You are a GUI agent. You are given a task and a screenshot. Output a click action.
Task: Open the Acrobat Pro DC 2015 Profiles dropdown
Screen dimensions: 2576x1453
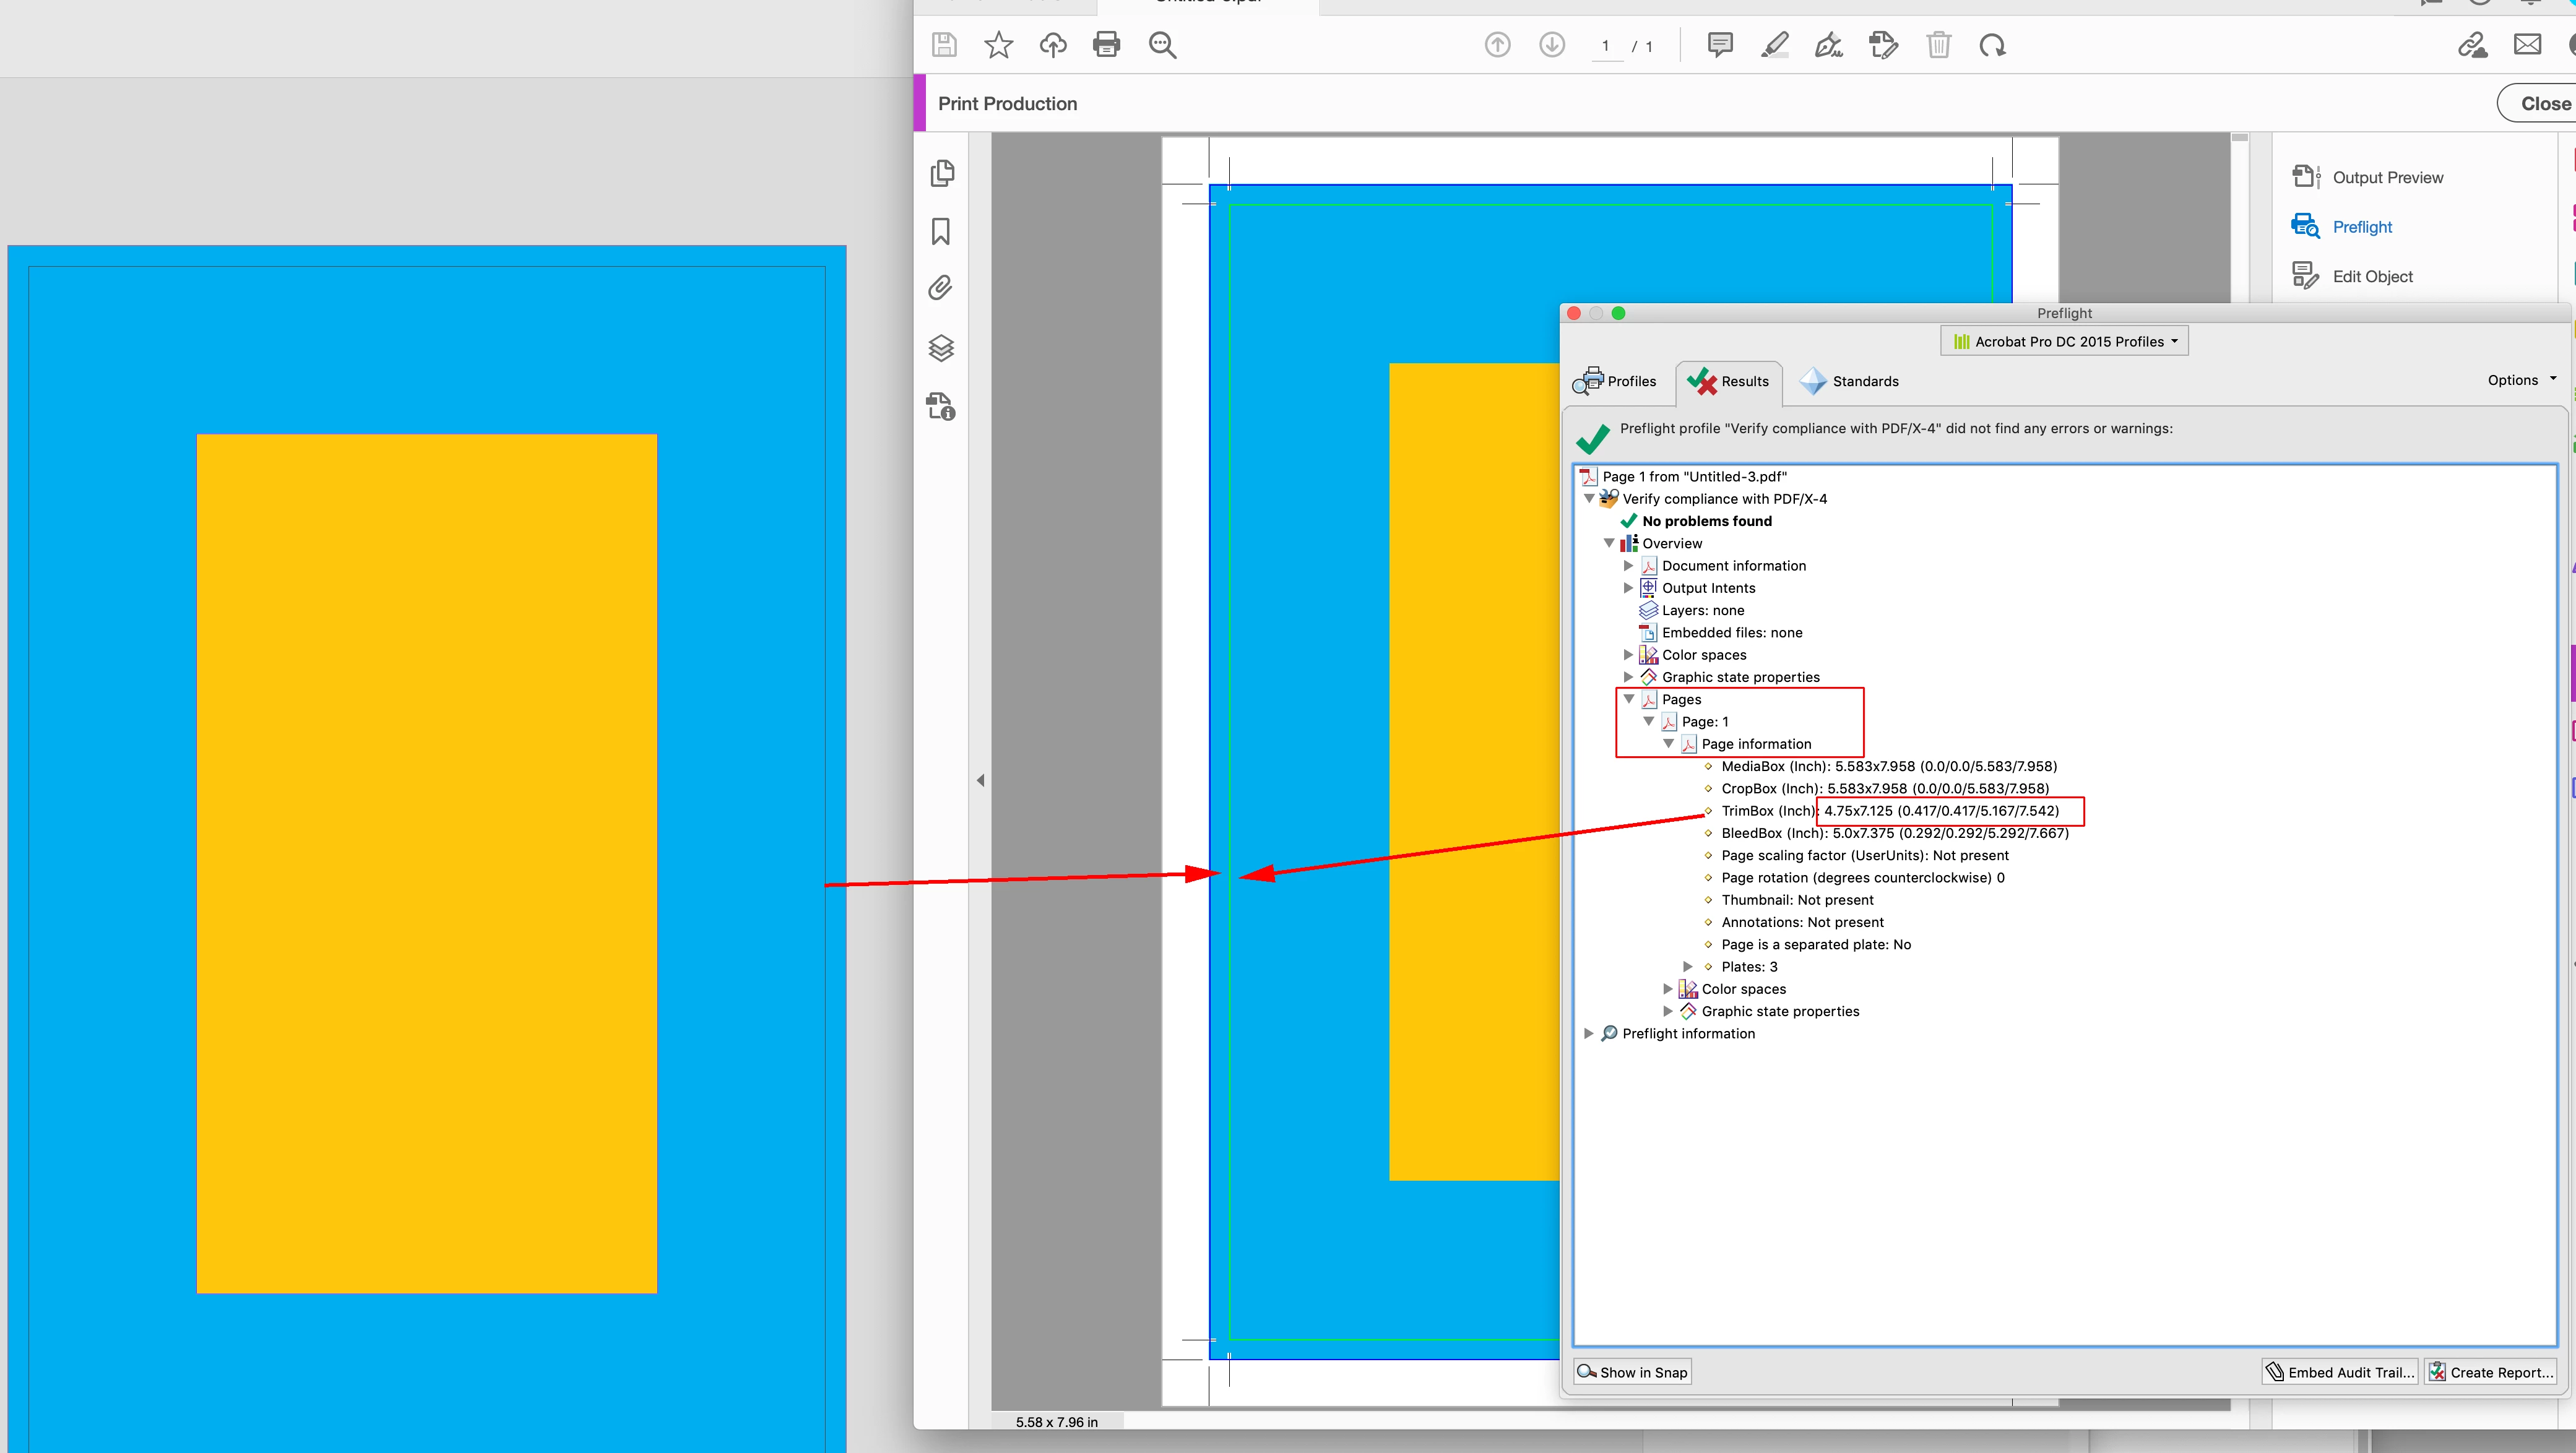(2064, 341)
